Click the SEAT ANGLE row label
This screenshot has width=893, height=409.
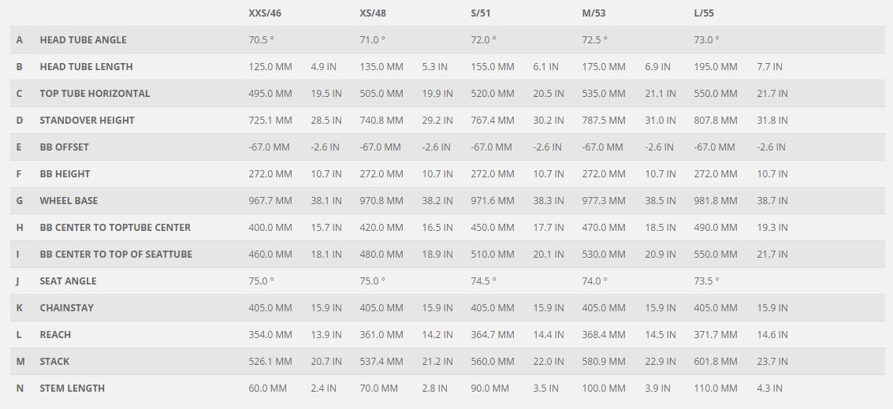pos(68,281)
